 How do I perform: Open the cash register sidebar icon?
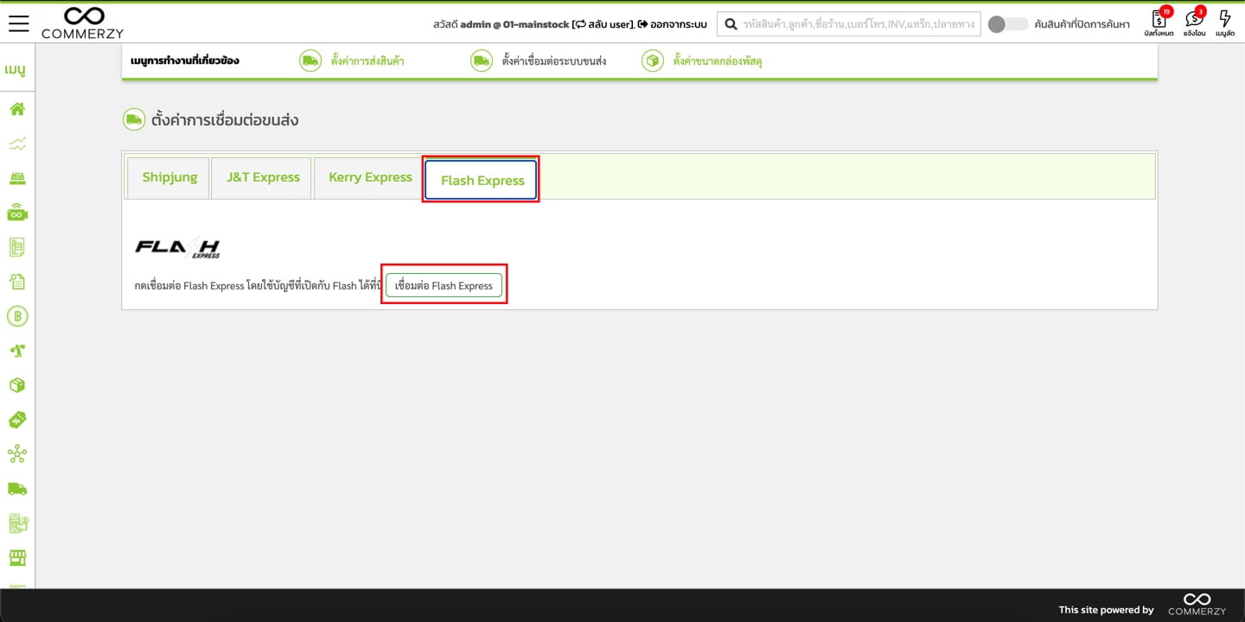coord(17,178)
